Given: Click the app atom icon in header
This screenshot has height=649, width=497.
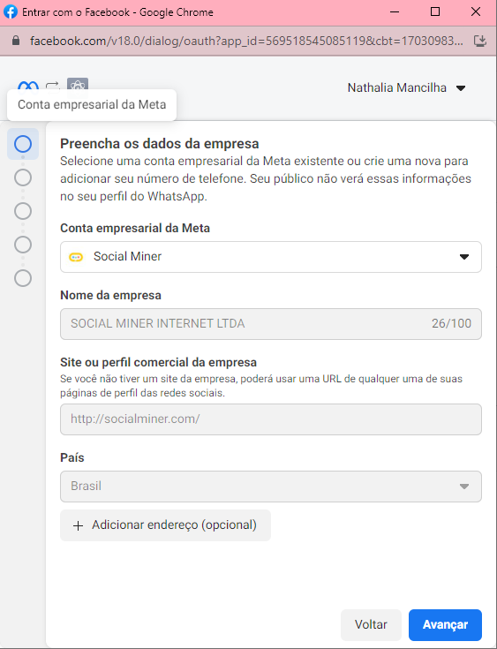Looking at the screenshot, I should tap(78, 86).
